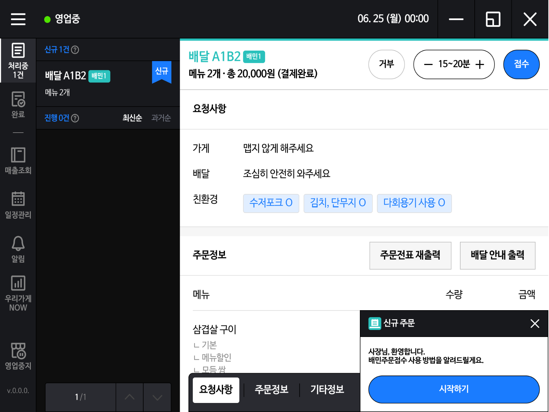Switch to the 기타정보 tab
Image resolution: width=549 pixels, height=412 pixels.
(x=327, y=390)
